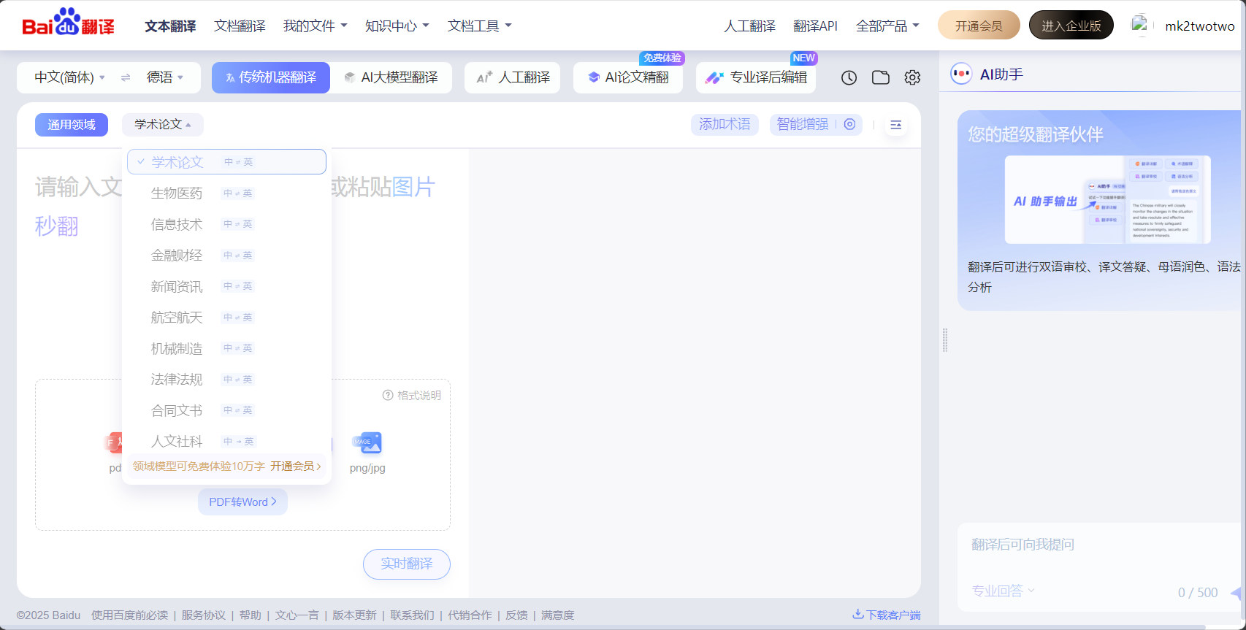The width and height of the screenshot is (1246, 630).
Task: Click 开通会员 gold button
Action: click(x=979, y=26)
